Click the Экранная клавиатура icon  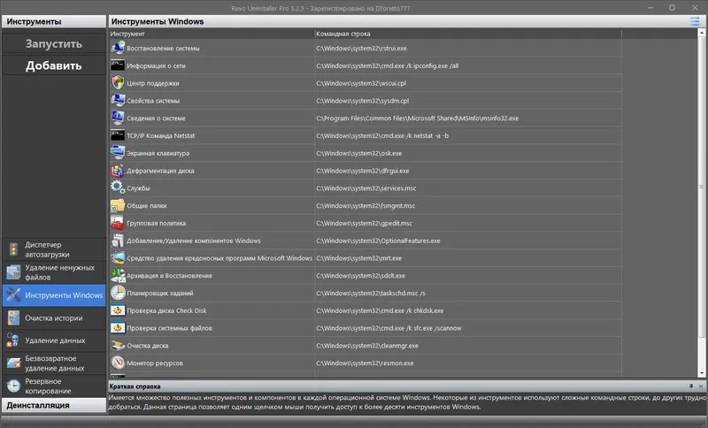118,153
